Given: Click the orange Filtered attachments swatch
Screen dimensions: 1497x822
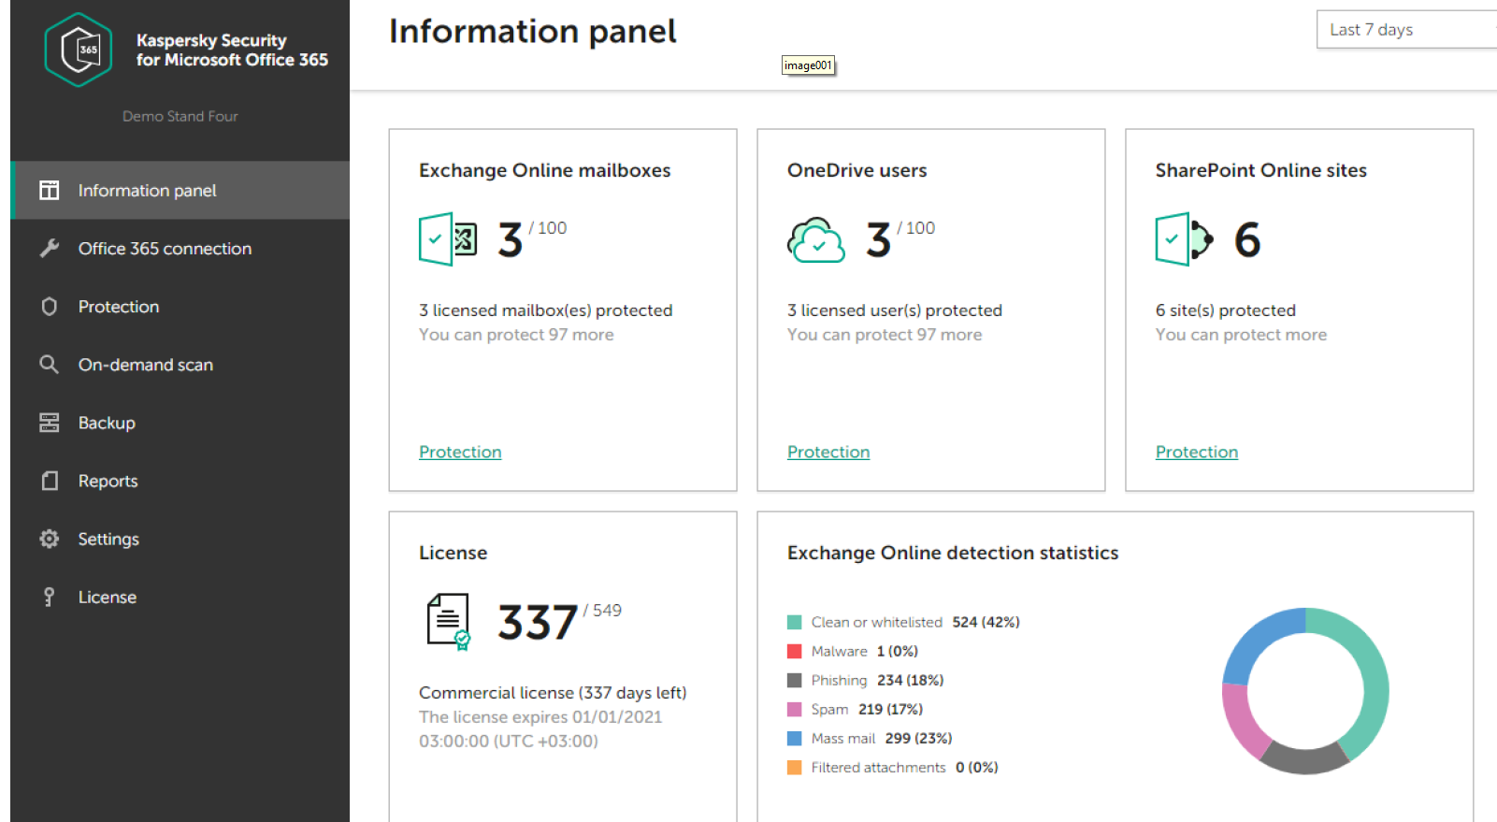Looking at the screenshot, I should [795, 768].
